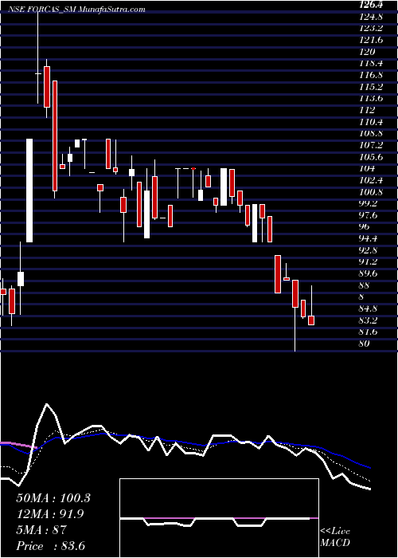Click the 12MA : 91.9 readout

(x=50, y=514)
